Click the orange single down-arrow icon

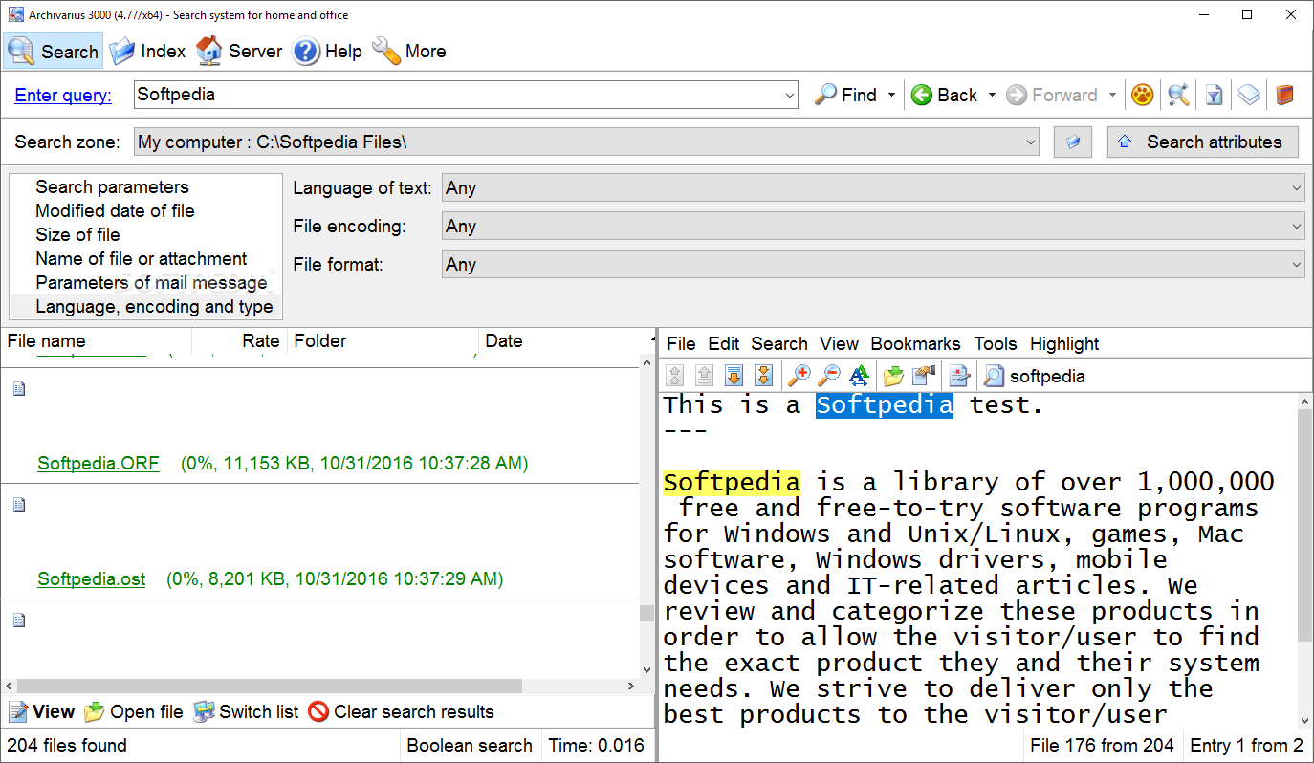click(734, 376)
